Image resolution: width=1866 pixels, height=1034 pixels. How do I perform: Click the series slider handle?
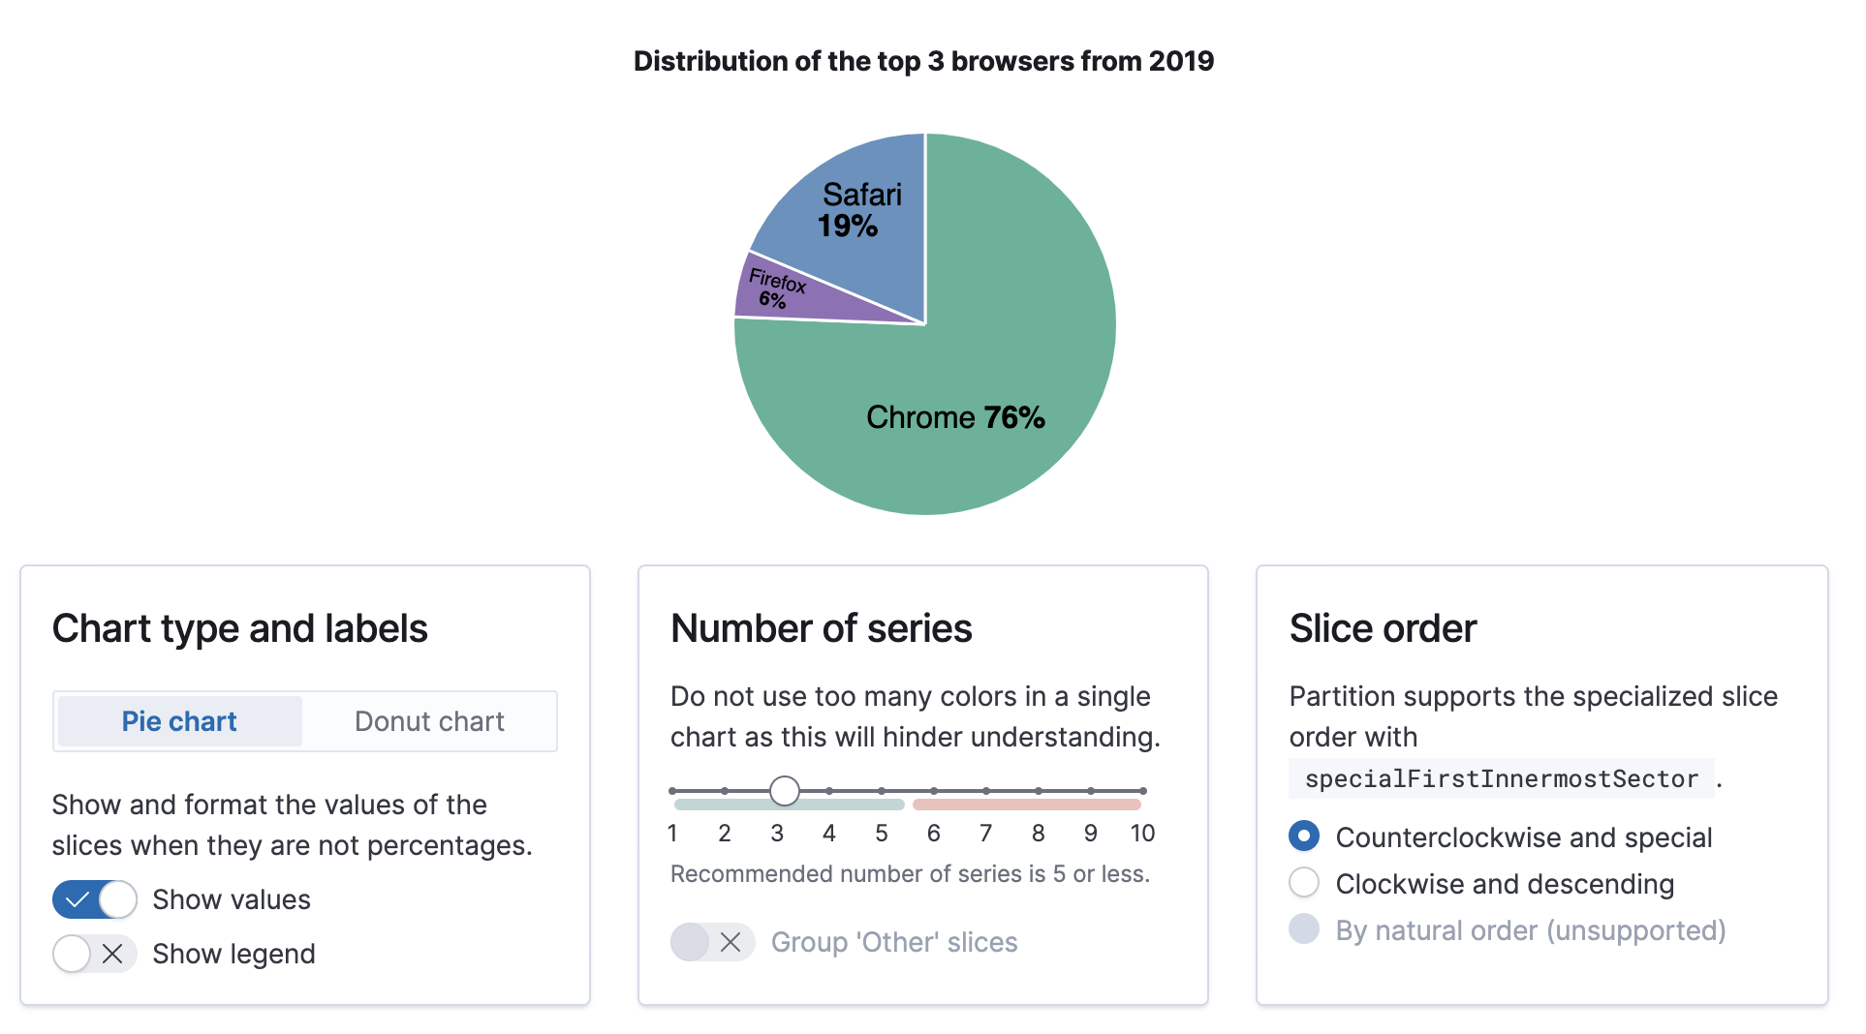(x=785, y=791)
